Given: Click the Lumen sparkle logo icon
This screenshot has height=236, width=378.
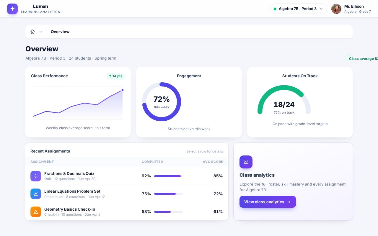Looking at the screenshot, I should pos(12,9).
